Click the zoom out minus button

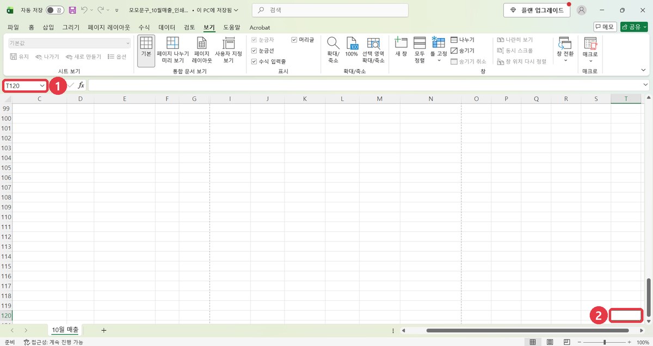click(580, 342)
